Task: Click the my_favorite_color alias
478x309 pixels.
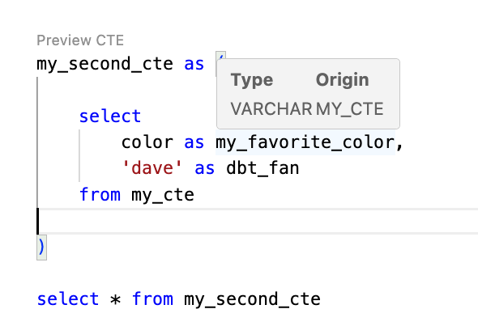Action: pos(305,142)
